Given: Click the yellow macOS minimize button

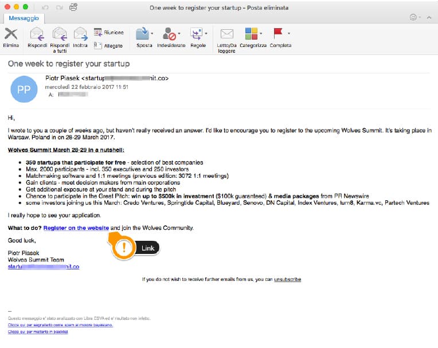Looking at the screenshot, I should pos(17,7).
